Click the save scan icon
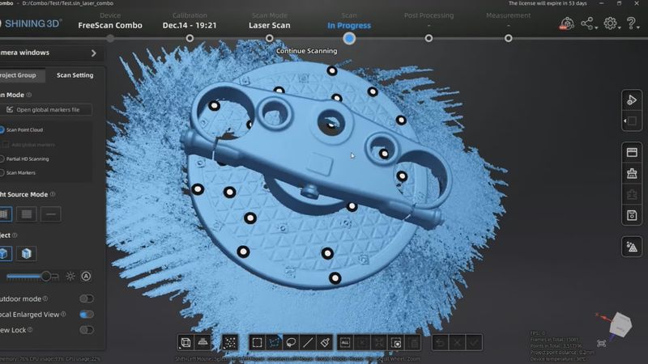This screenshot has height=364, width=648. click(632, 214)
